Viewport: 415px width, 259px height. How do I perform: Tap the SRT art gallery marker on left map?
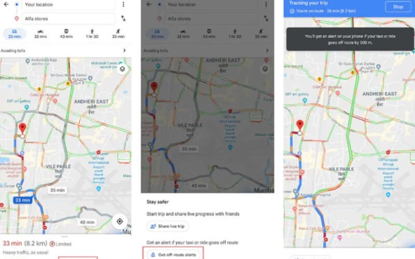click(27, 107)
